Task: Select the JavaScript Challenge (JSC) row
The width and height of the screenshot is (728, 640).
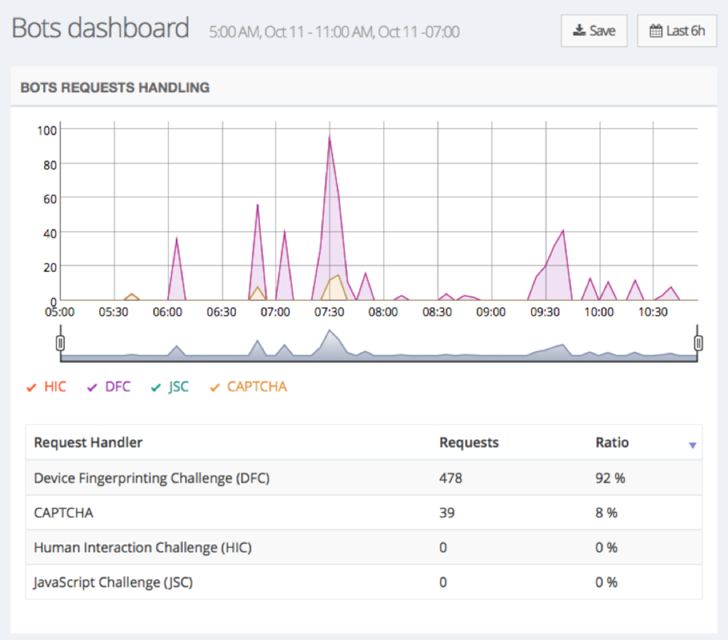Action: 364,582
